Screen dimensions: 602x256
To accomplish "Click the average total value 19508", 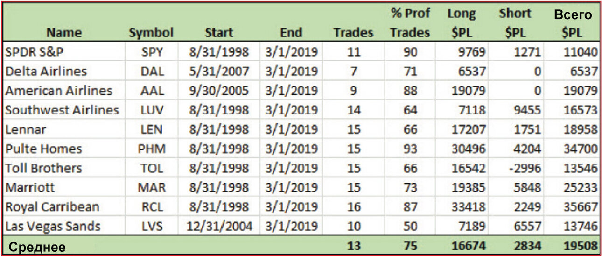I will pyautogui.click(x=580, y=246).
